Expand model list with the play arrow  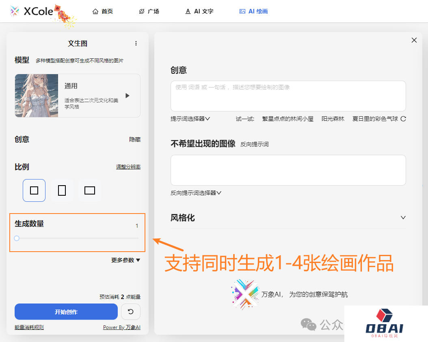[x=128, y=96]
